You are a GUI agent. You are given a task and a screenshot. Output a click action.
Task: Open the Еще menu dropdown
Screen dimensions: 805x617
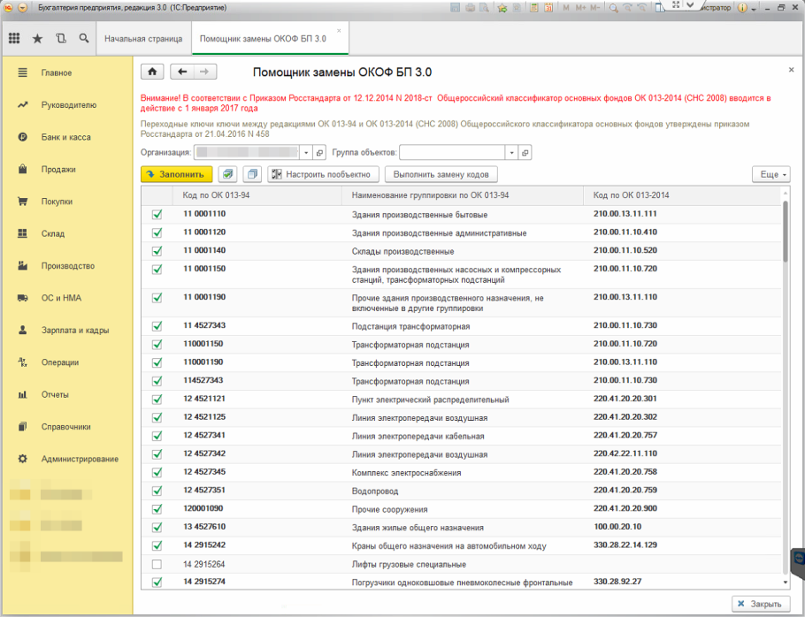pyautogui.click(x=770, y=175)
